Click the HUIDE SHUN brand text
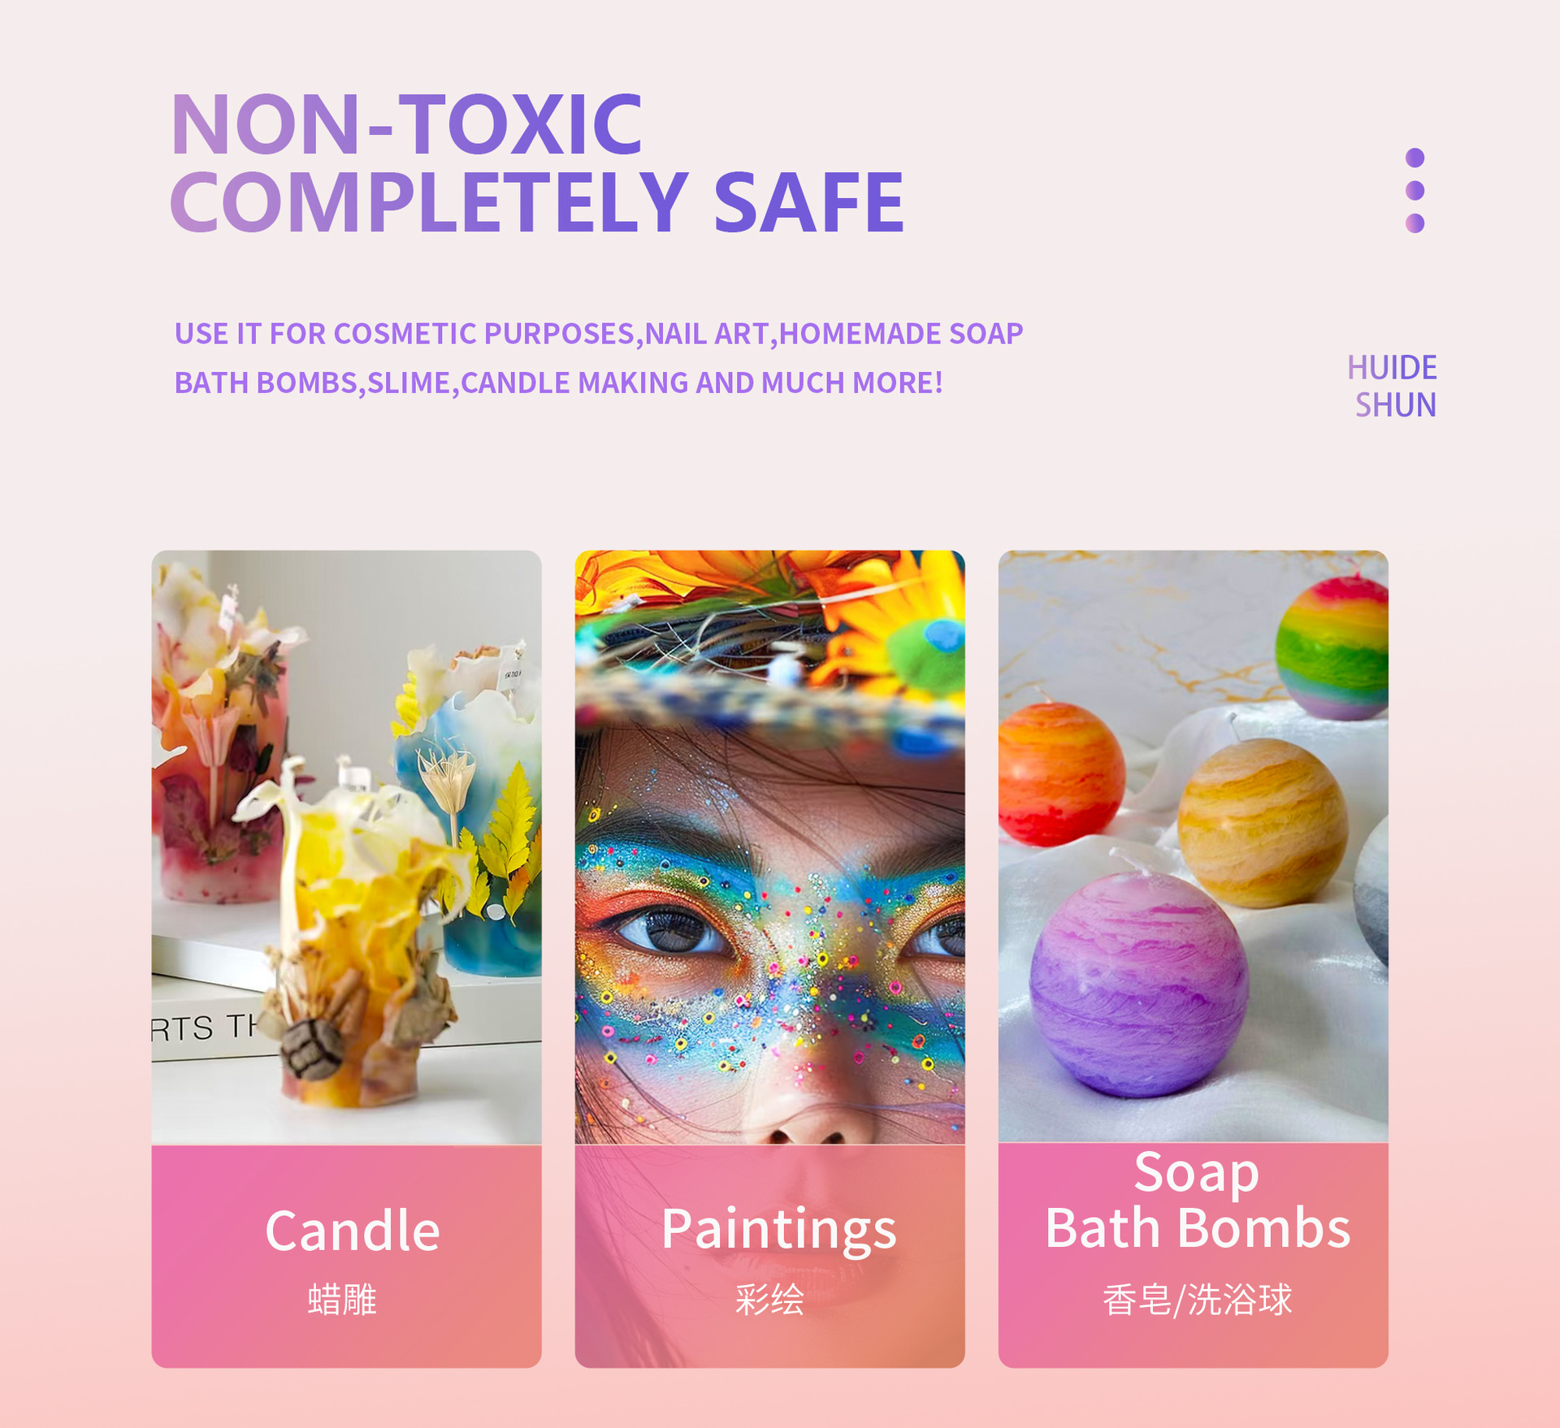1560x1428 pixels. (1392, 387)
